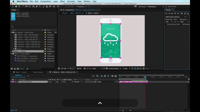This screenshot has width=200, height=112.
Task: Select the Brush tool
Action: coord(44,7)
